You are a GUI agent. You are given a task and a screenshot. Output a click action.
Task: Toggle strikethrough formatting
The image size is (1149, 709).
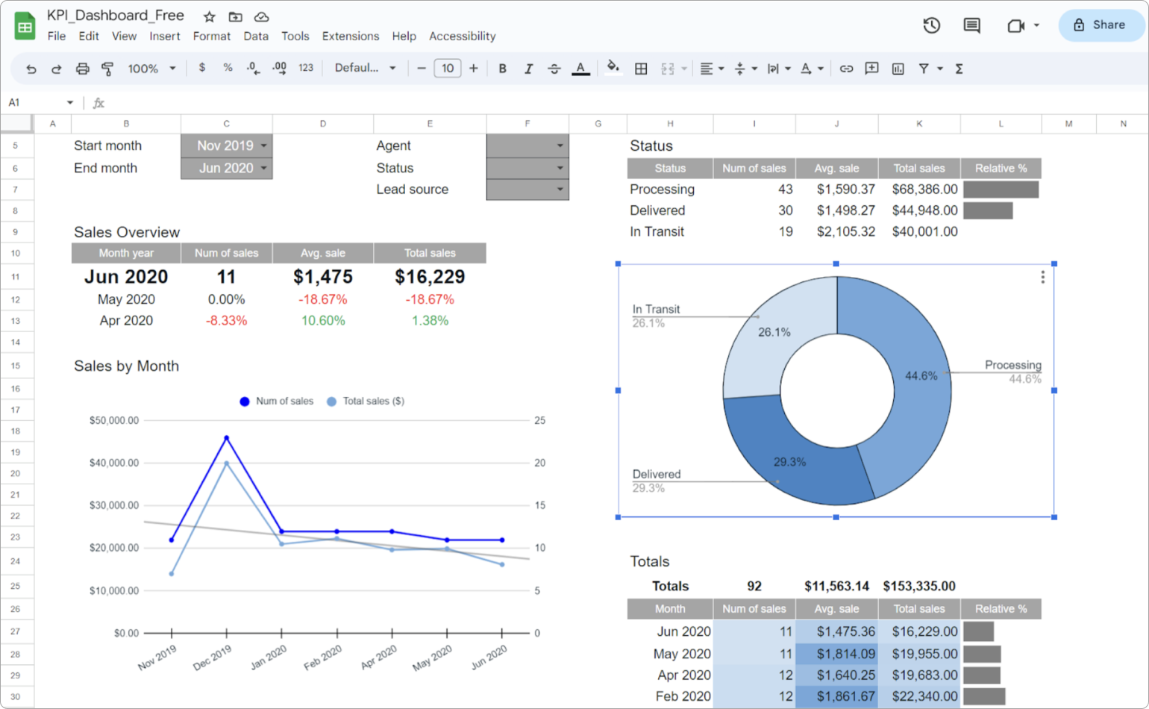click(554, 69)
